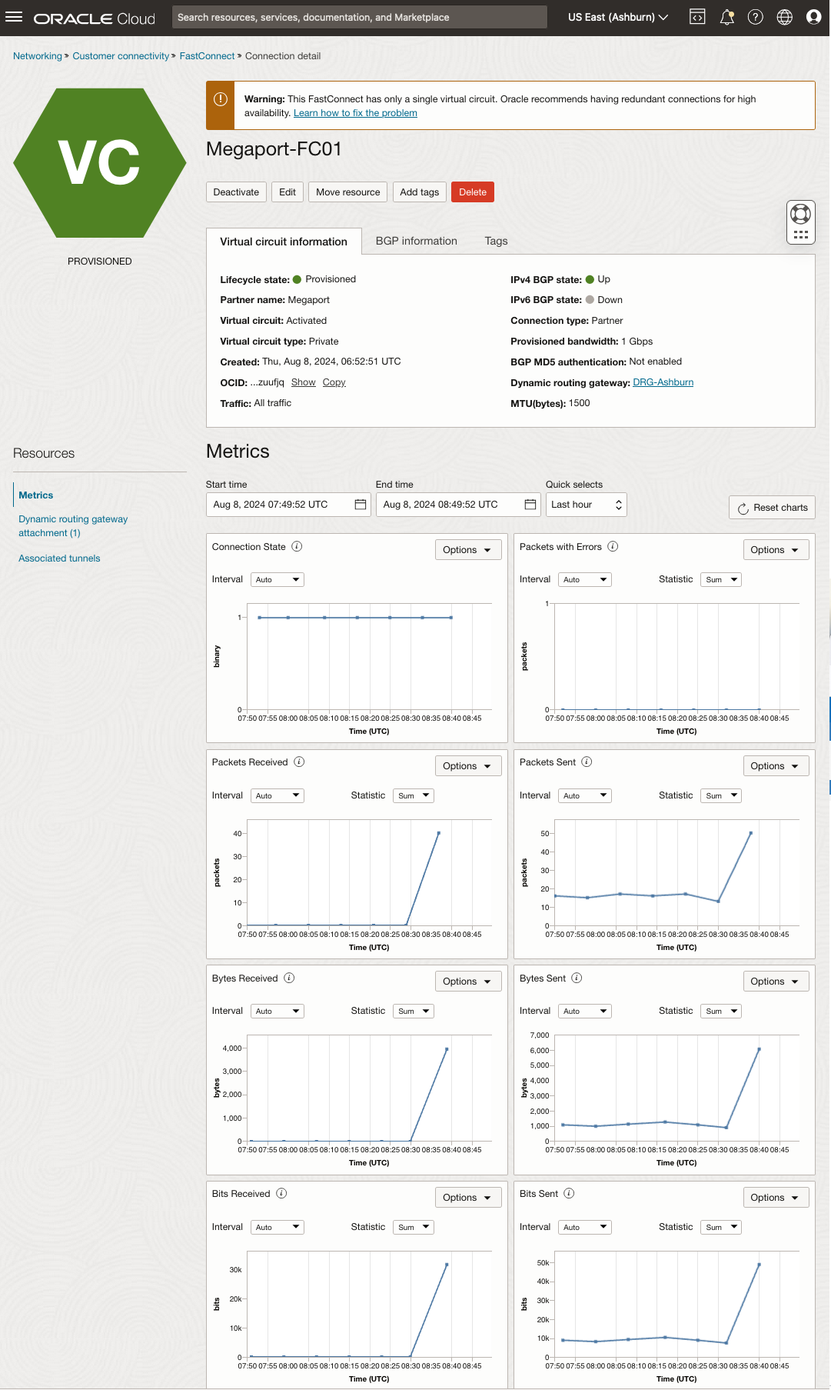Click Copy link next to OCID
The width and height of the screenshot is (831, 1390).
(x=334, y=382)
